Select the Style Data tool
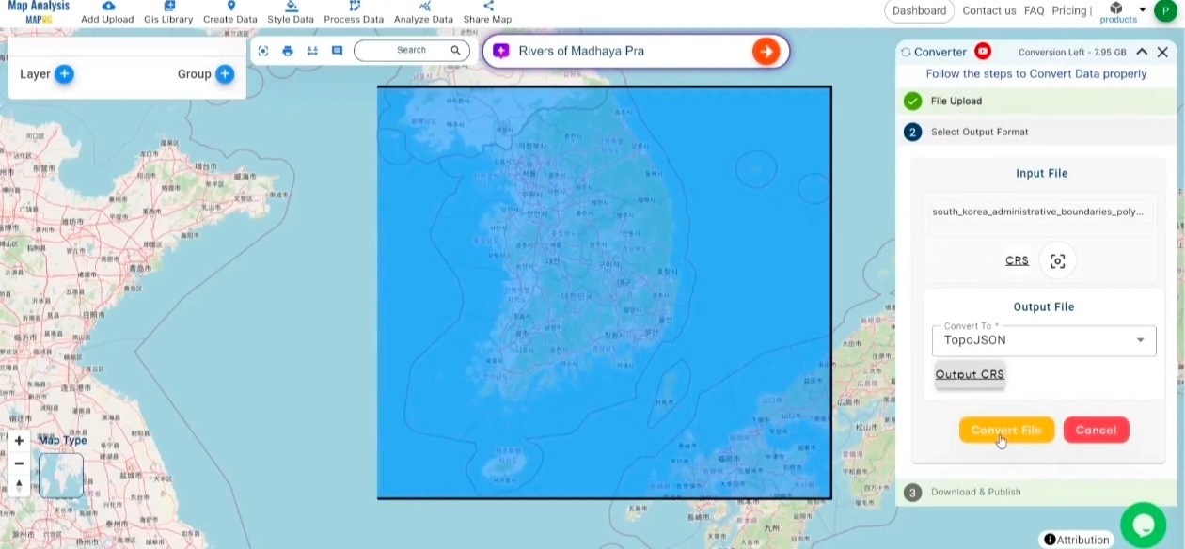This screenshot has height=549, width=1185. [290, 13]
